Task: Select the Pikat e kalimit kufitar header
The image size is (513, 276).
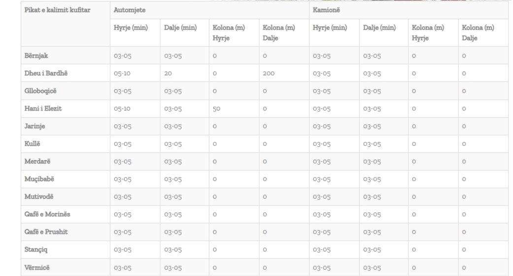Action: 57,10
